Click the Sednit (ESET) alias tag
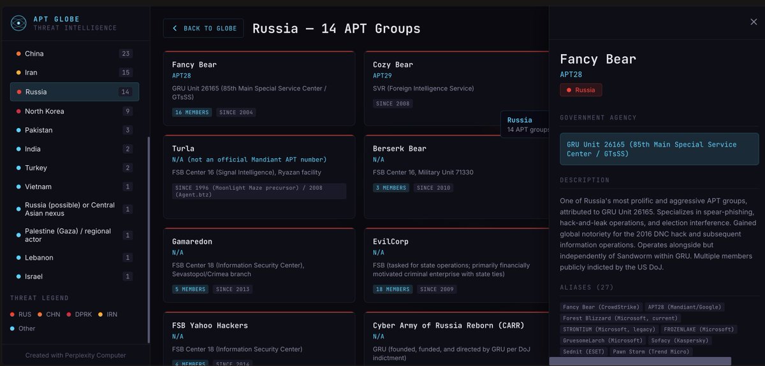 [585, 352]
